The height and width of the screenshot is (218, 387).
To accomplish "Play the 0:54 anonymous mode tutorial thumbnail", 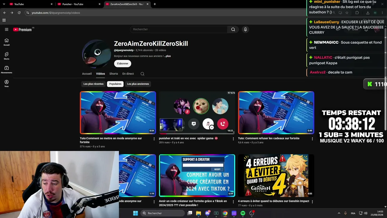I will point(118,113).
